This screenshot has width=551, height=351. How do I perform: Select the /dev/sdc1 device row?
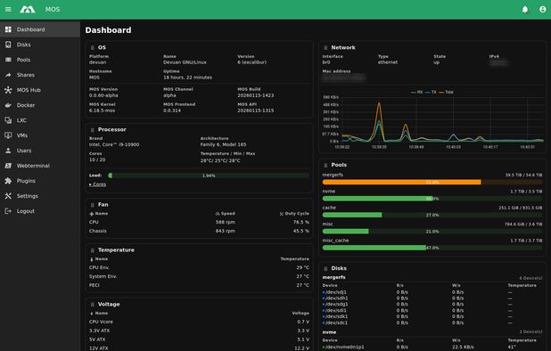pyautogui.click(x=432, y=322)
